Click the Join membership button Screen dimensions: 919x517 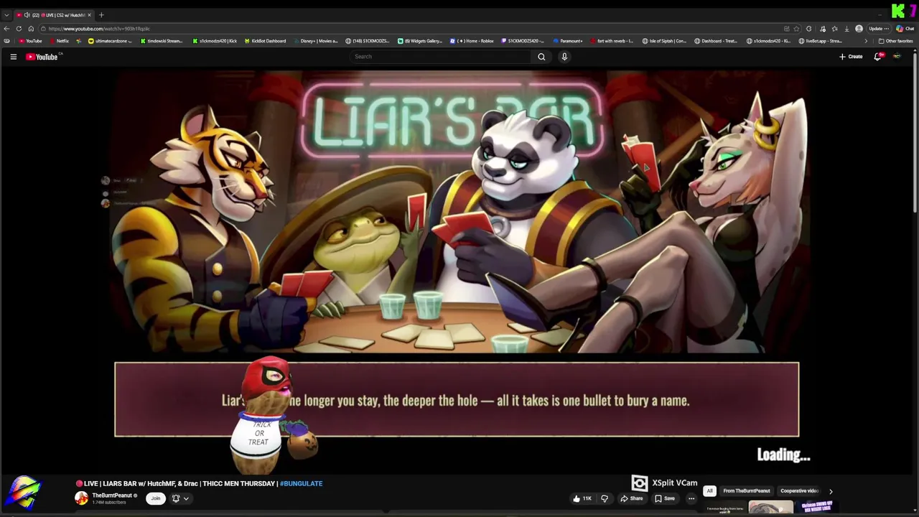(x=156, y=498)
